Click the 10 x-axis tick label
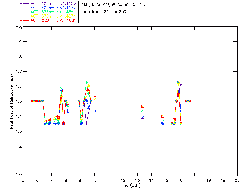Viewport: 244px width, 195px height. tap(94, 180)
